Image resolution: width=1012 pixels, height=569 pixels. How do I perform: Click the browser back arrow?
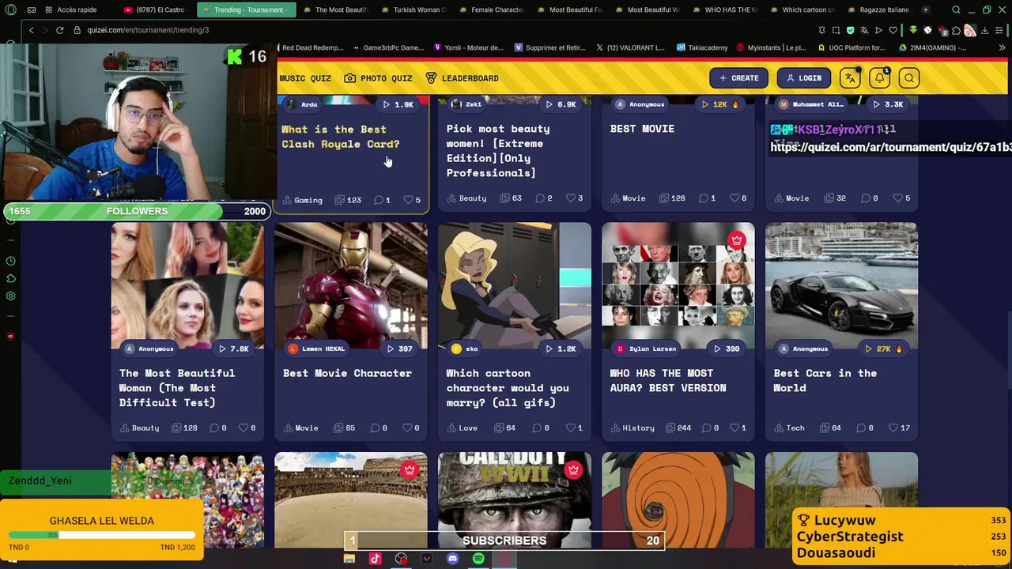click(31, 30)
